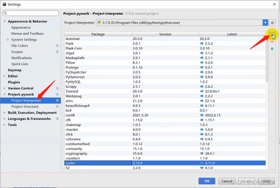Select the Jinja2 package row

165,53
